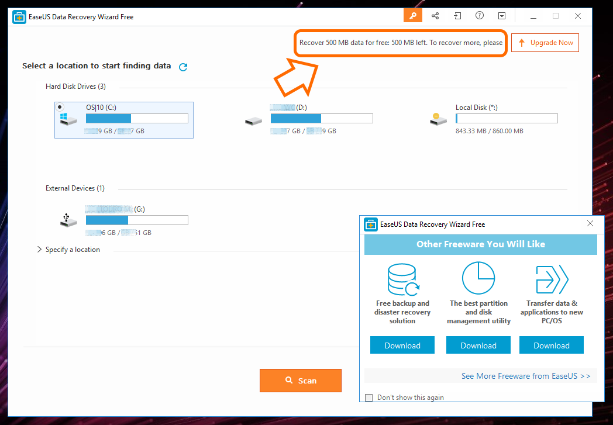Select the (D:) hard disk drive
This screenshot has width=613, height=425.
click(x=308, y=119)
